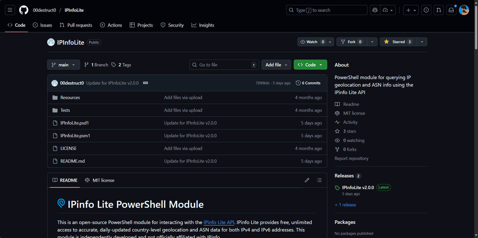Open the + 1 release link
This screenshot has height=238, width=478.
345,205
